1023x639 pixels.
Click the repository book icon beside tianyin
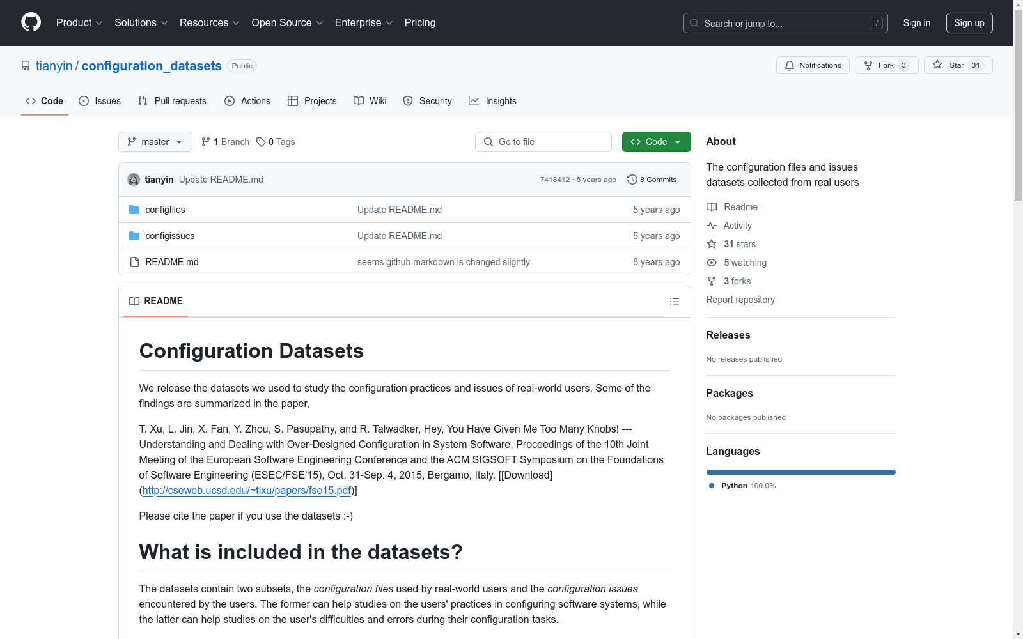[x=26, y=66]
